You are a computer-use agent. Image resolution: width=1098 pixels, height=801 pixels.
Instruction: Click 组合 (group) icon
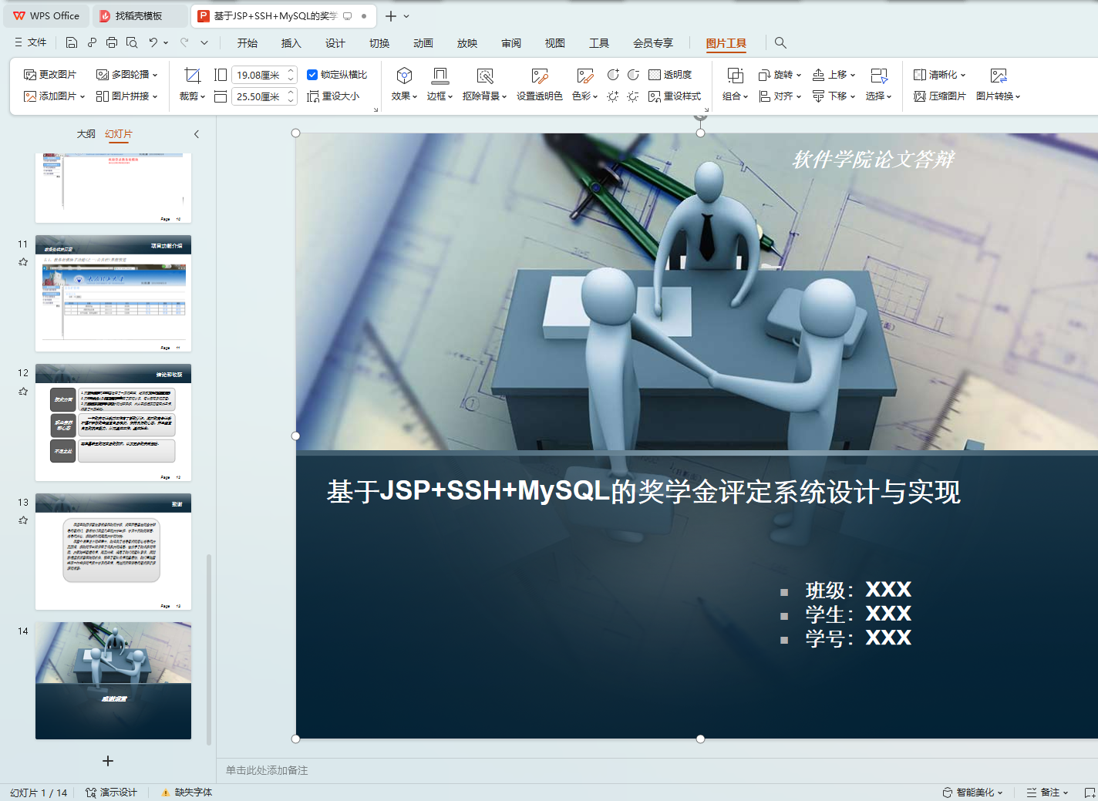[x=736, y=75]
